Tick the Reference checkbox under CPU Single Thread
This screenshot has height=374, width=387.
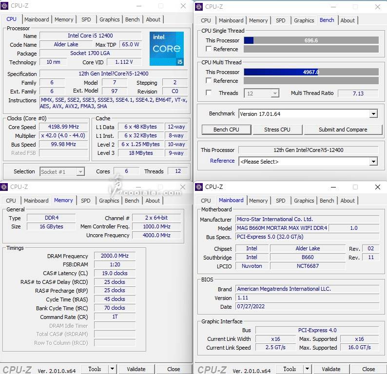click(x=209, y=49)
